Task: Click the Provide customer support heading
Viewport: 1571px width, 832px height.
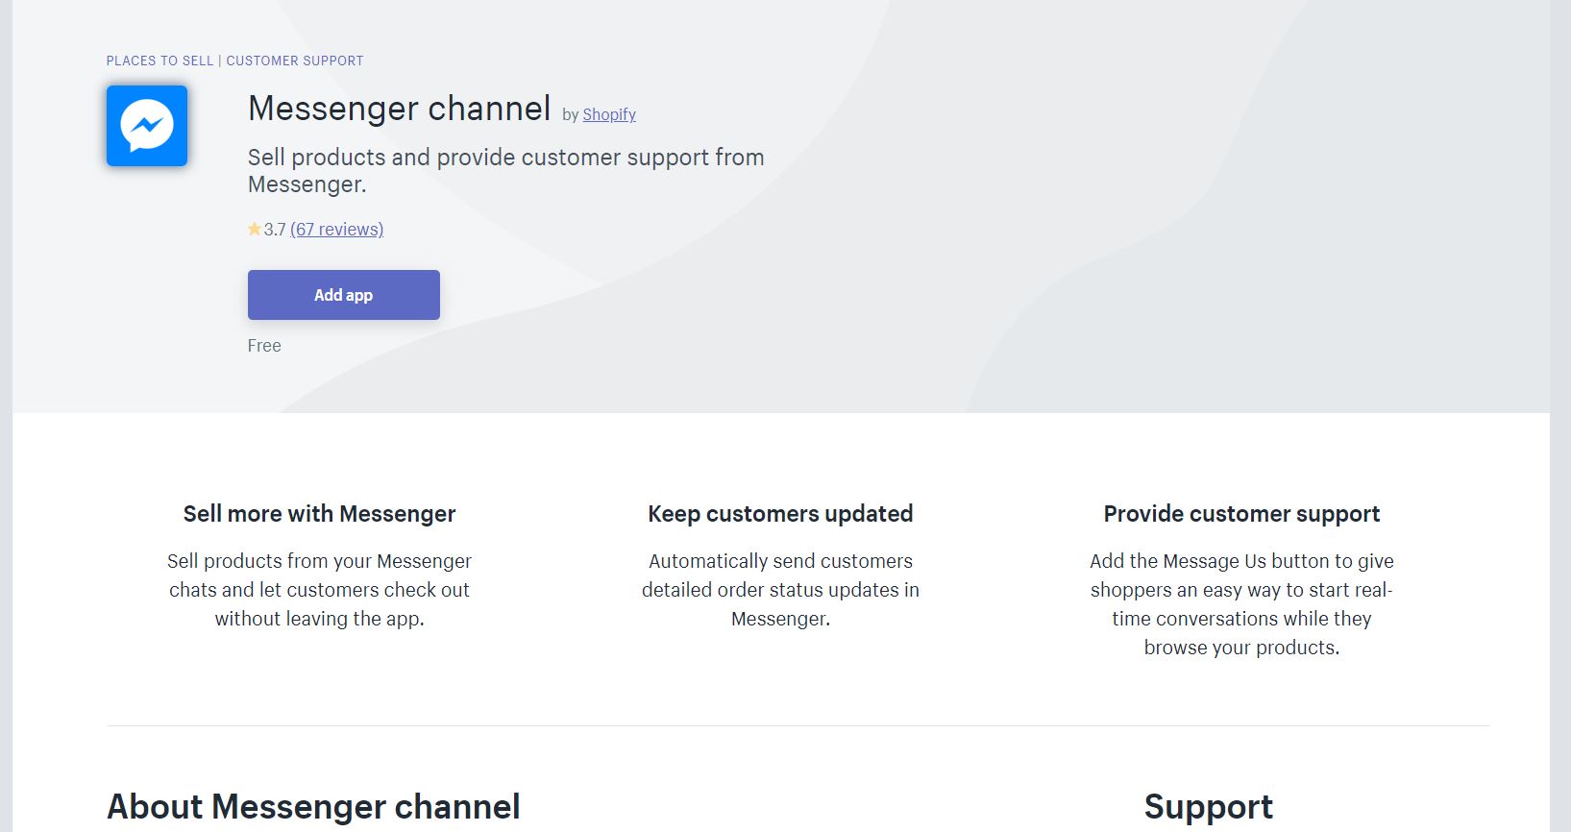Action: click(x=1241, y=514)
